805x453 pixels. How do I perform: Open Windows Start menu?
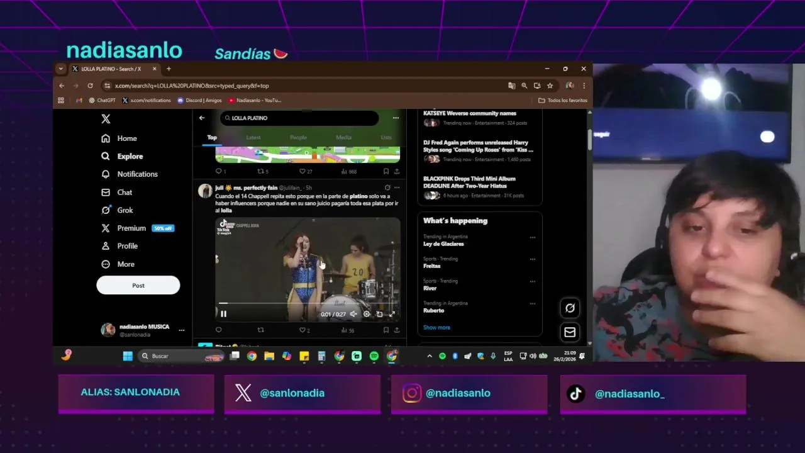[128, 356]
